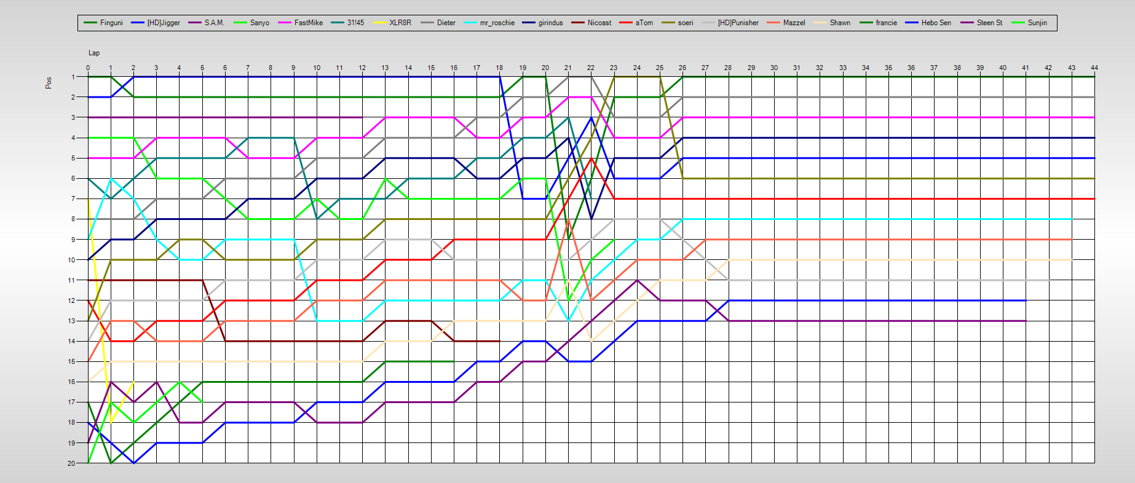Click the Mazzel legend entry

pos(794,23)
